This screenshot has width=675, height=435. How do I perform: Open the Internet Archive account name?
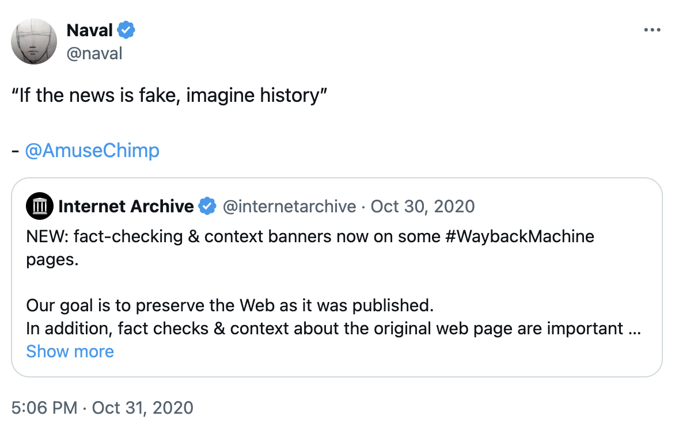point(126,206)
